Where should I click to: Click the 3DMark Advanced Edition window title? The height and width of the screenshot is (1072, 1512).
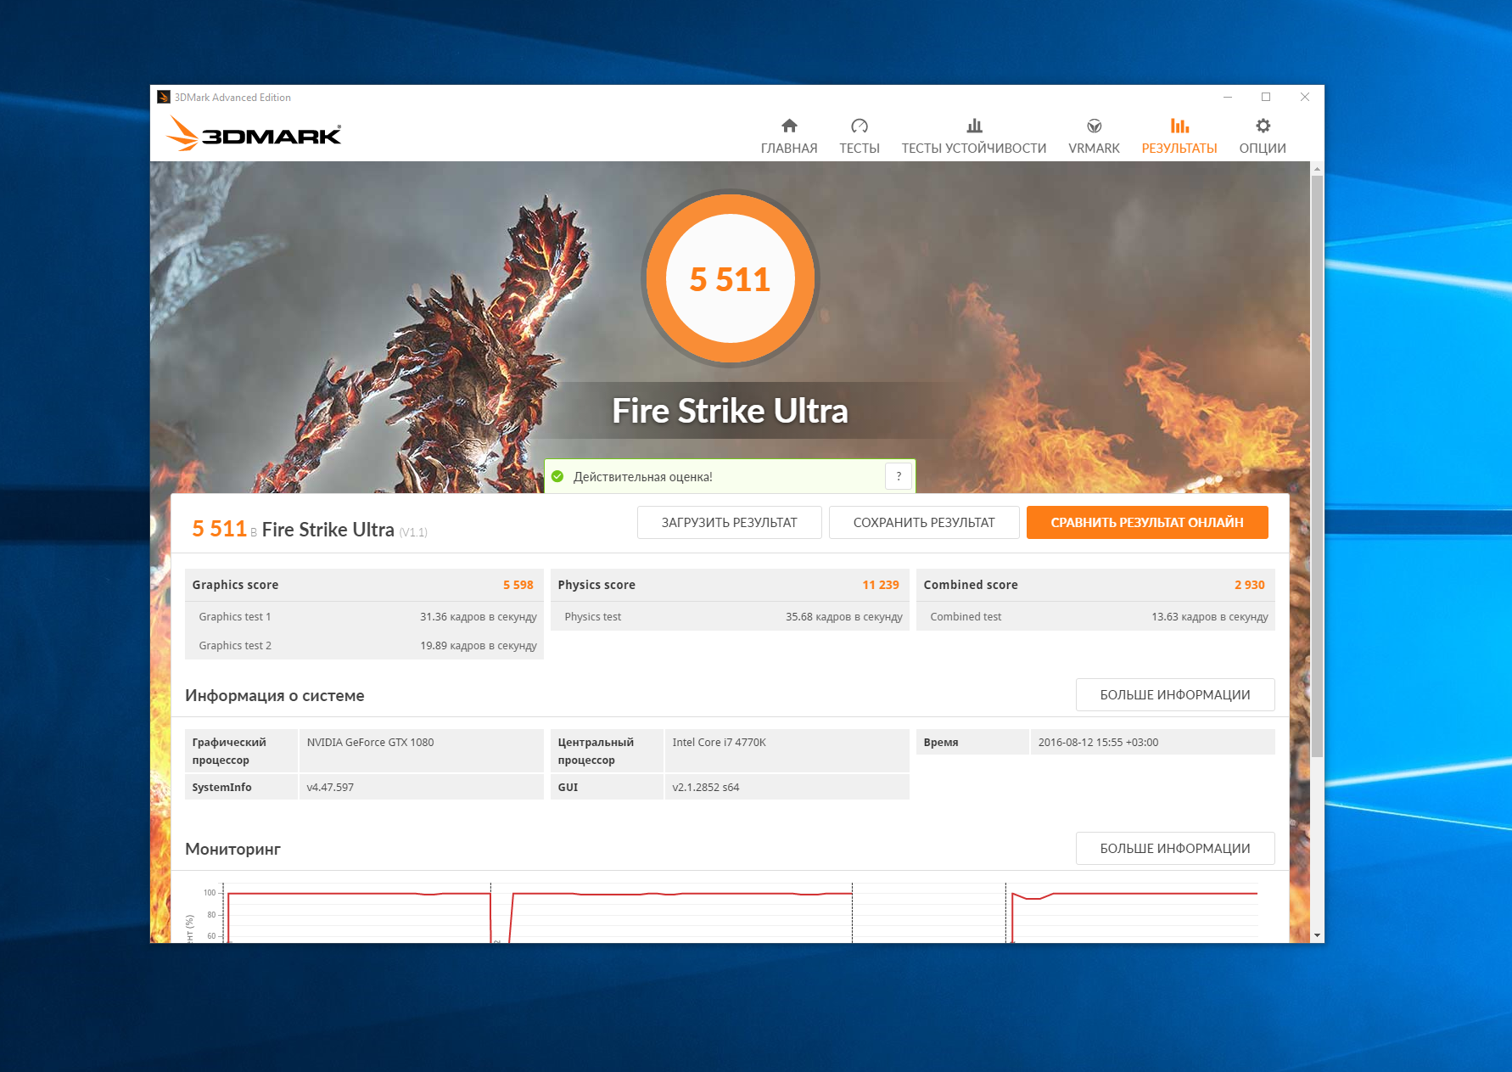coord(232,98)
